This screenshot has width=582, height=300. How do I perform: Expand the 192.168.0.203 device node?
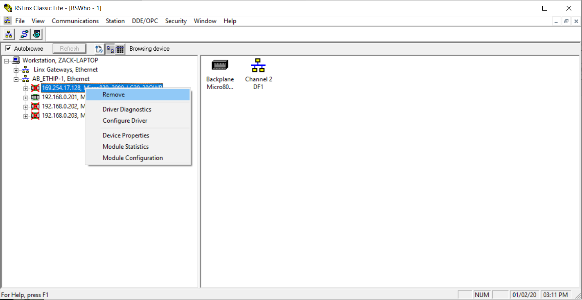[26, 116]
